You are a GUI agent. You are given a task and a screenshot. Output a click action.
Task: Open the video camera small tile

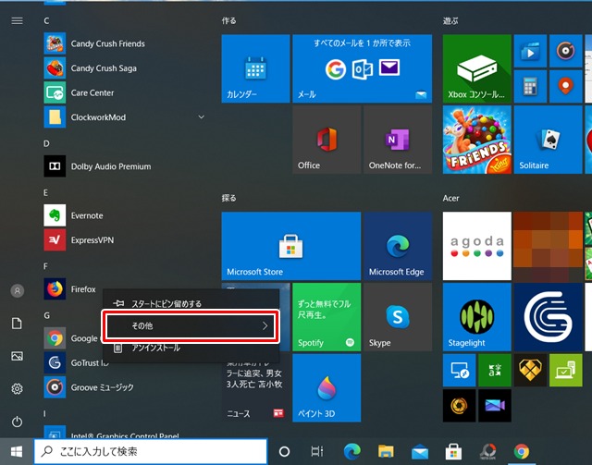coord(495,406)
